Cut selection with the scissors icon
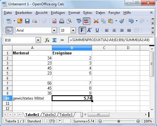Screen dimensions: 157x126 click(x=96, y=21)
